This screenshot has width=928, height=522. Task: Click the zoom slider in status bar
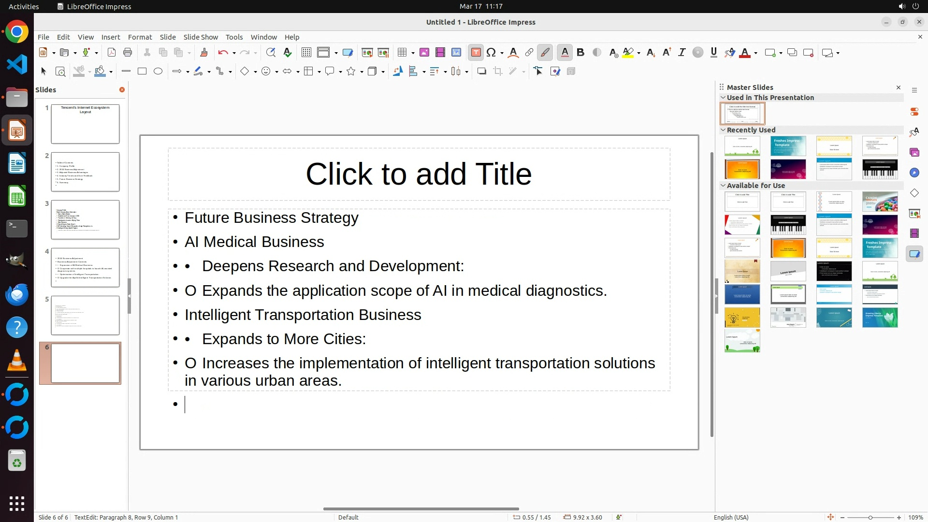tap(870, 517)
